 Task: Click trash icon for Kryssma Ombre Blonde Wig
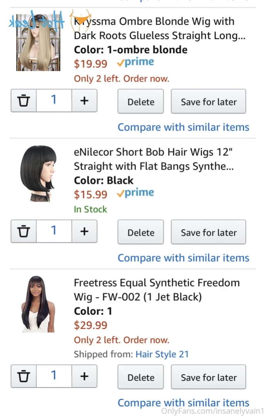24,101
